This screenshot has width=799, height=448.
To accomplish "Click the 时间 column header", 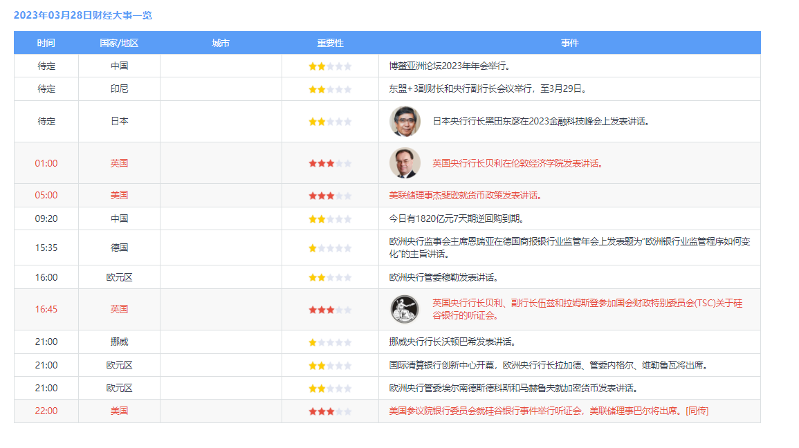I will (46, 44).
